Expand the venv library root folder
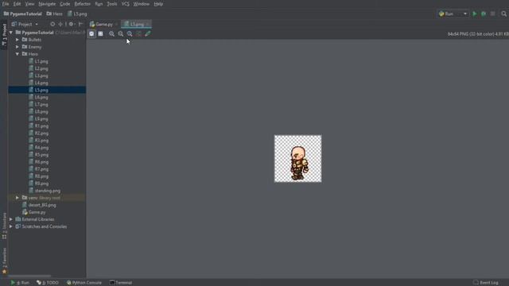 17,198
